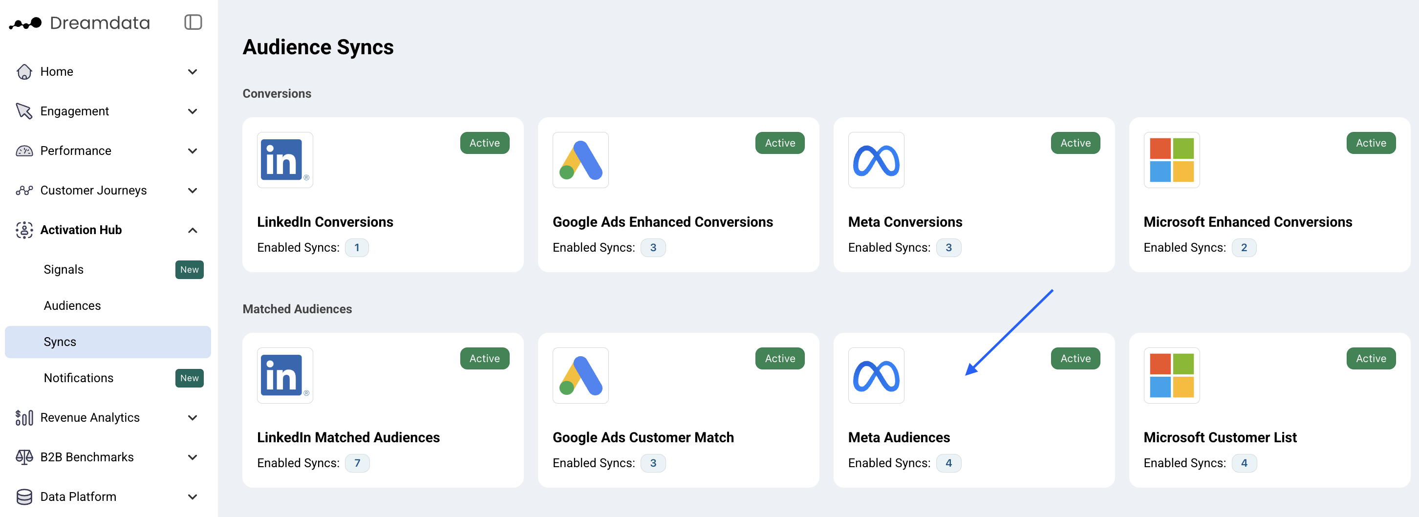Screen dimensions: 1419x517
Task: Click the Conversions section heading
Action: click(x=277, y=94)
